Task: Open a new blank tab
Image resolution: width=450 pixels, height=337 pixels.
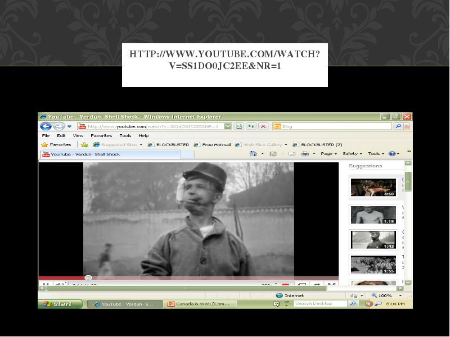Action: click(x=187, y=154)
